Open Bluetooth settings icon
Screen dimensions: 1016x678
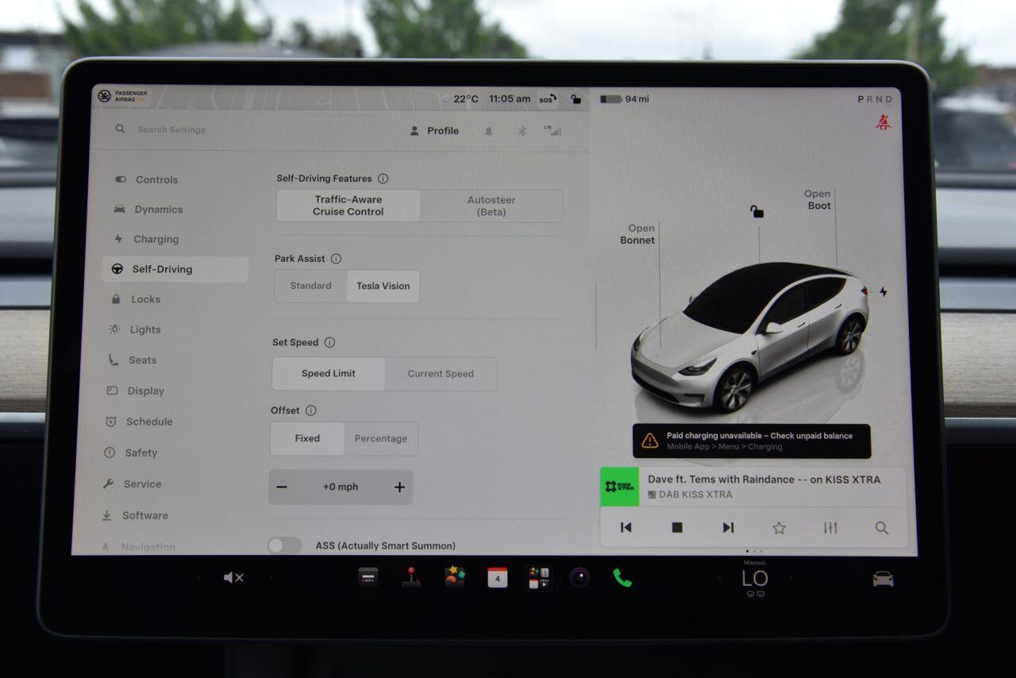(x=522, y=131)
